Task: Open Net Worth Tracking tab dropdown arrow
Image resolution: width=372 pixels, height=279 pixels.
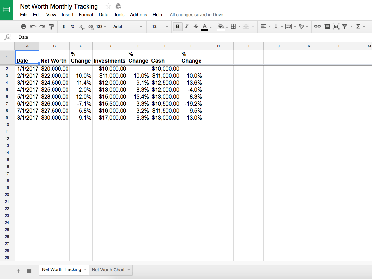Action: pyautogui.click(x=85, y=270)
